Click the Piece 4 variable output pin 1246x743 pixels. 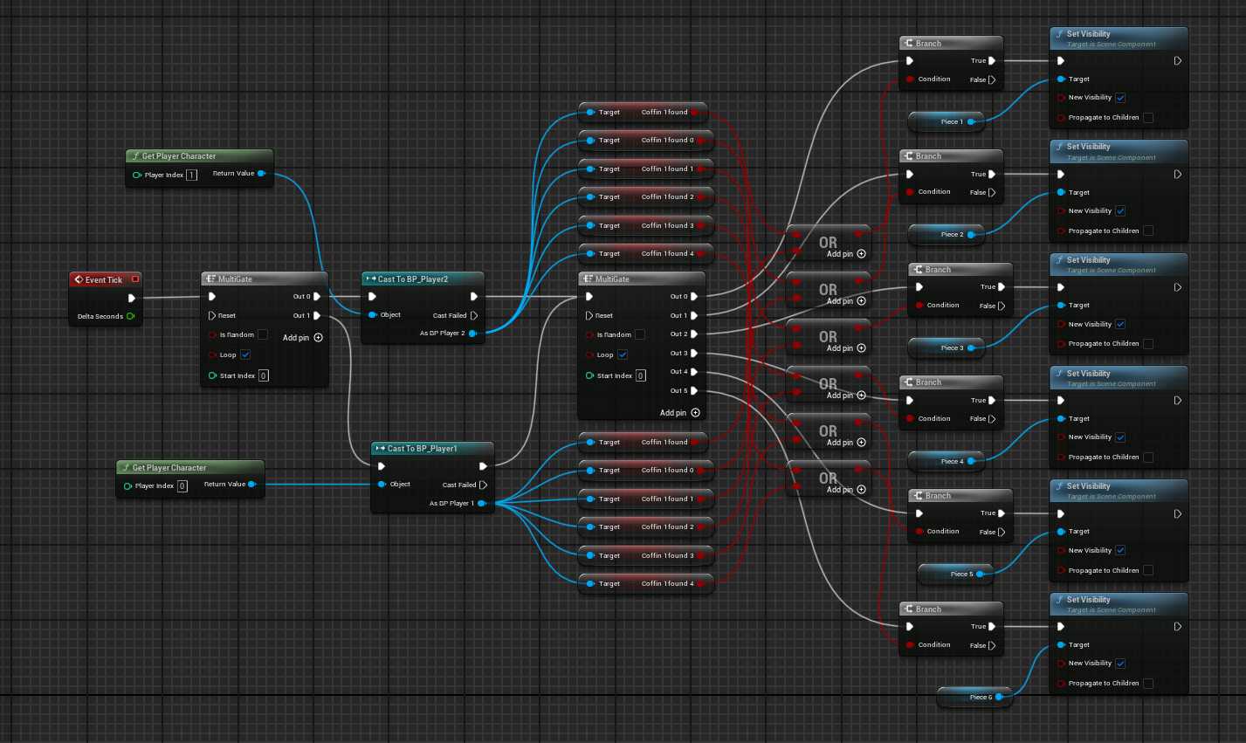click(970, 460)
